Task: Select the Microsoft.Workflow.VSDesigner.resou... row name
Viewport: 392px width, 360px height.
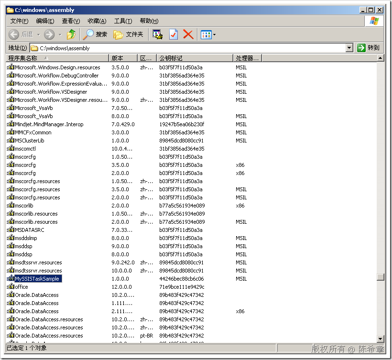Action: click(61, 100)
